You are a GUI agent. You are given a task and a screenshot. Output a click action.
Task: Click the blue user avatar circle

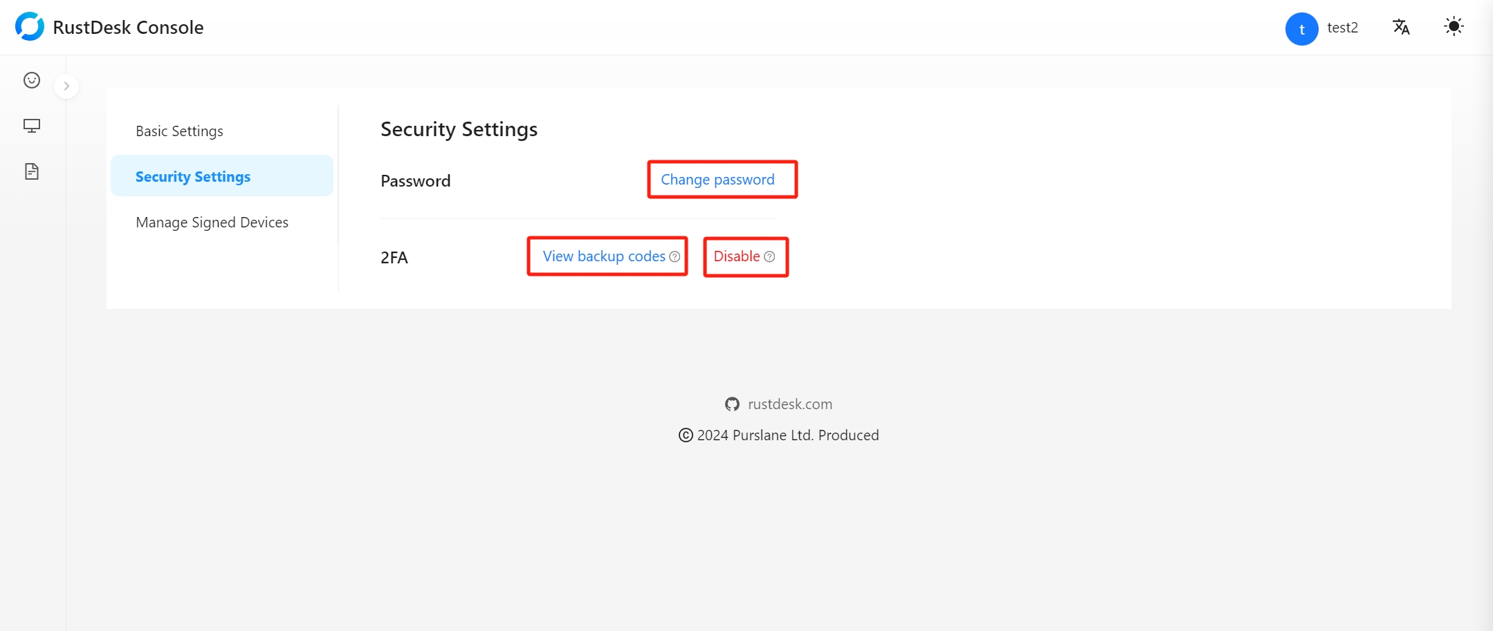click(x=1301, y=28)
